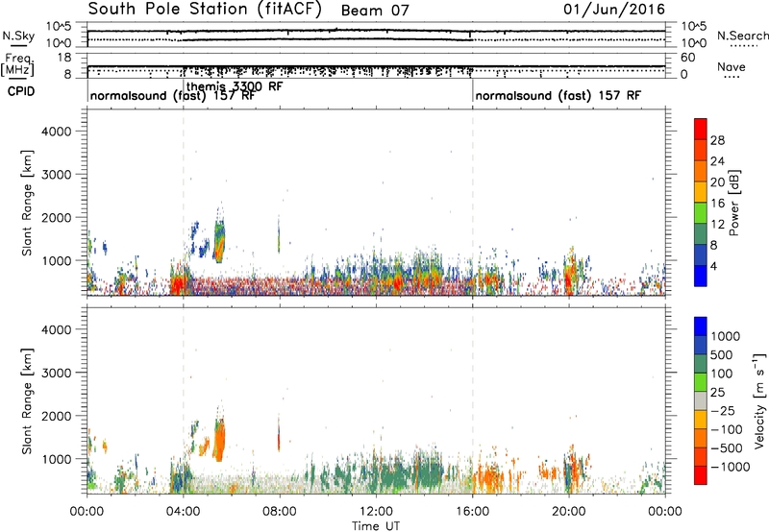Click the "3000" tick of the power panel

coord(57,175)
